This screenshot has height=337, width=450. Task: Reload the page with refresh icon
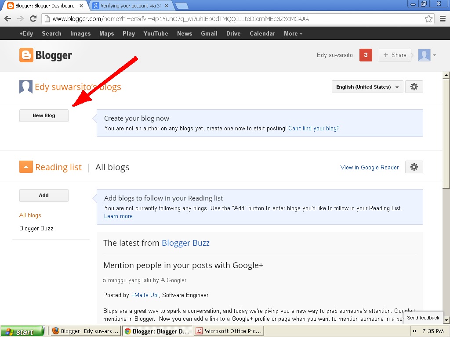click(x=33, y=19)
